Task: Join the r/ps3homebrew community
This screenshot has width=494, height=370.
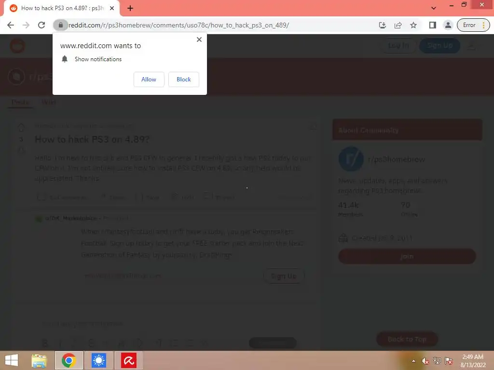Action: pos(407,256)
